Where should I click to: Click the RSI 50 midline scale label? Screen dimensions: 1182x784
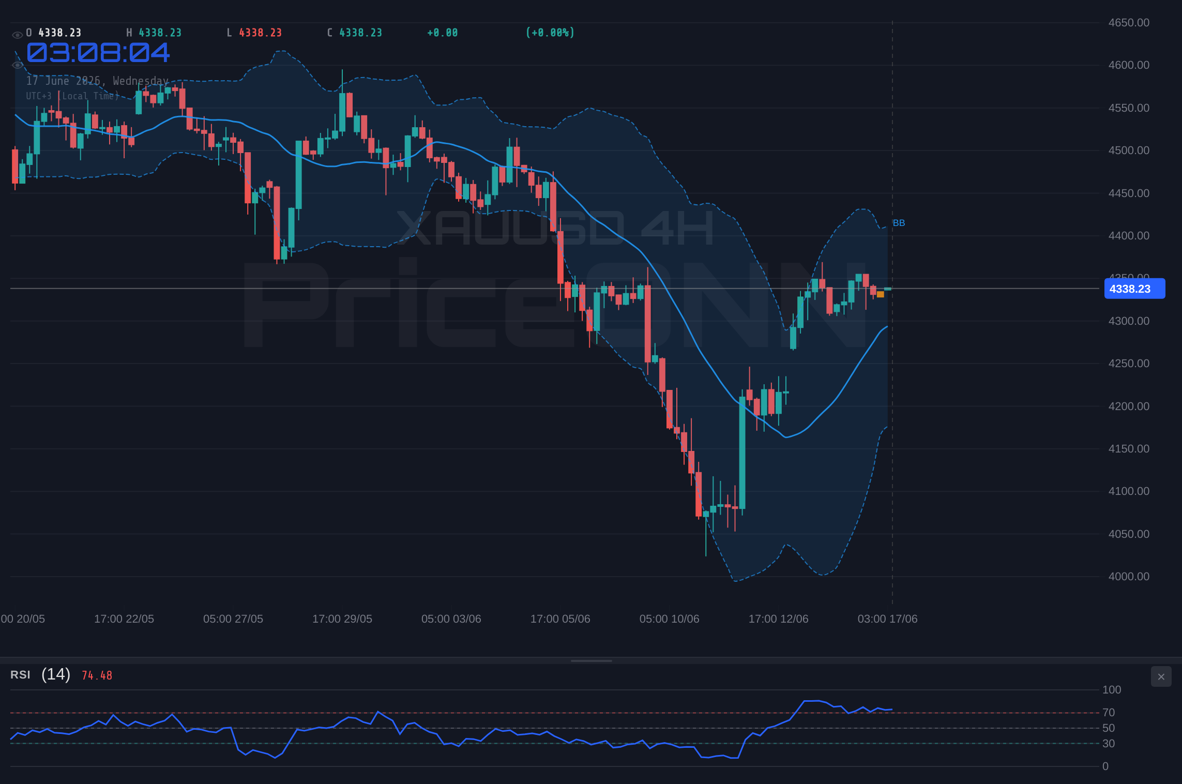pyautogui.click(x=1109, y=728)
